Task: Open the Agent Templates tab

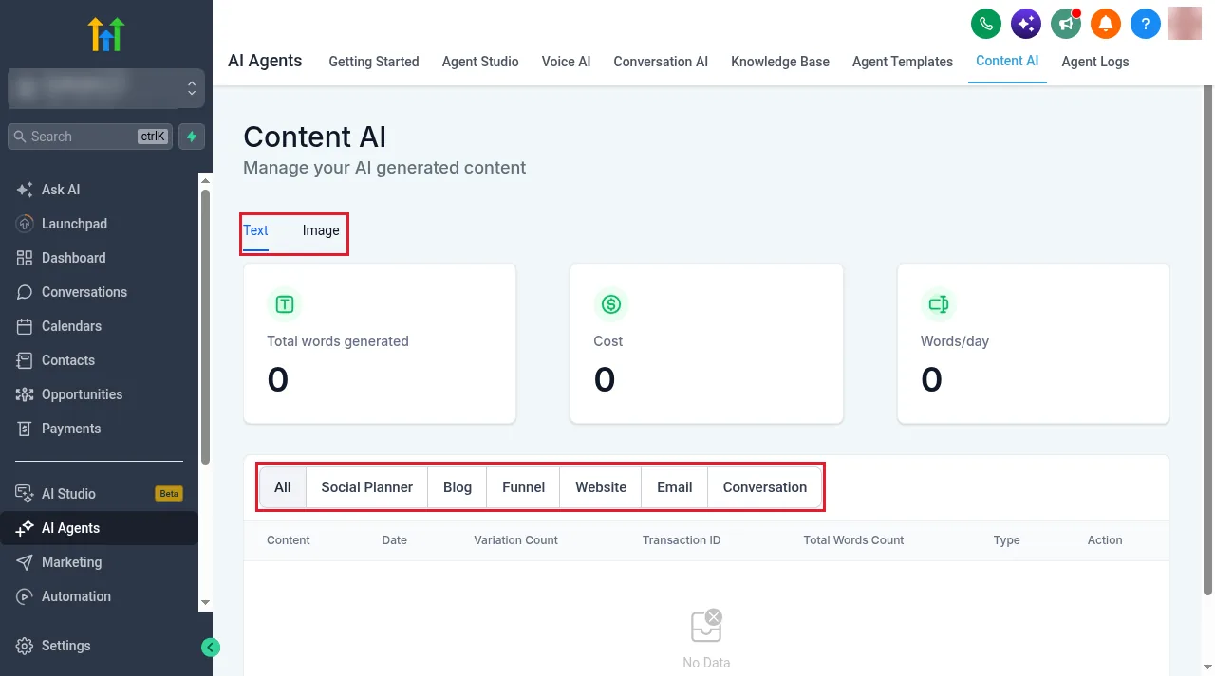Action: pyautogui.click(x=903, y=62)
